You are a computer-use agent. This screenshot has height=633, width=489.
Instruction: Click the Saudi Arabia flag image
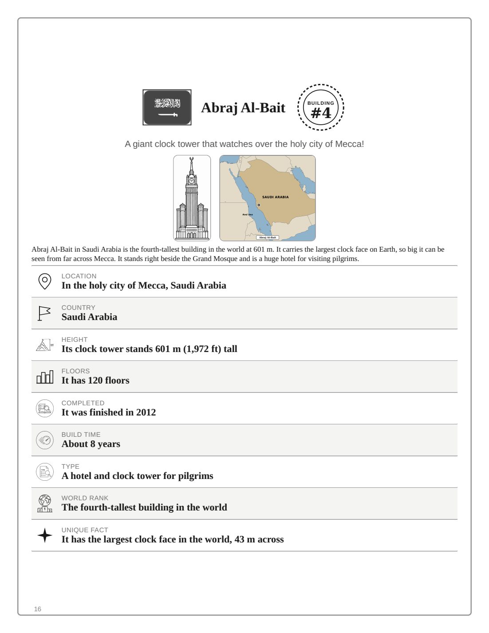pos(167,107)
